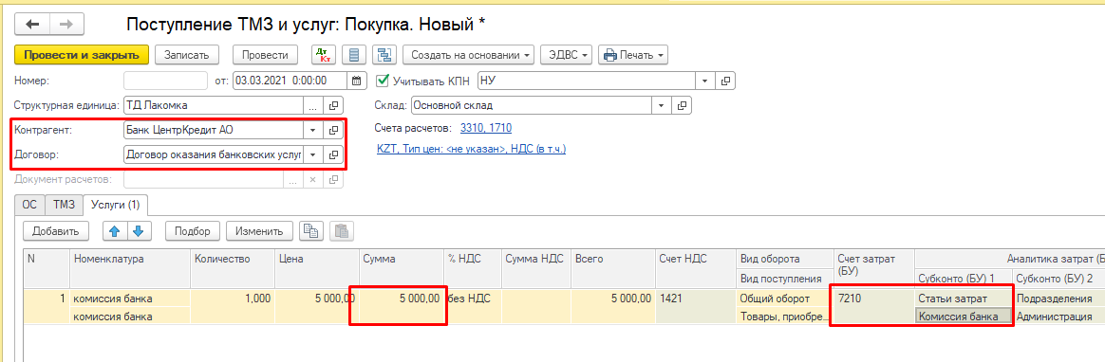Clear the Документ расчетов field
This screenshot has width=1105, height=362.
[x=313, y=179]
